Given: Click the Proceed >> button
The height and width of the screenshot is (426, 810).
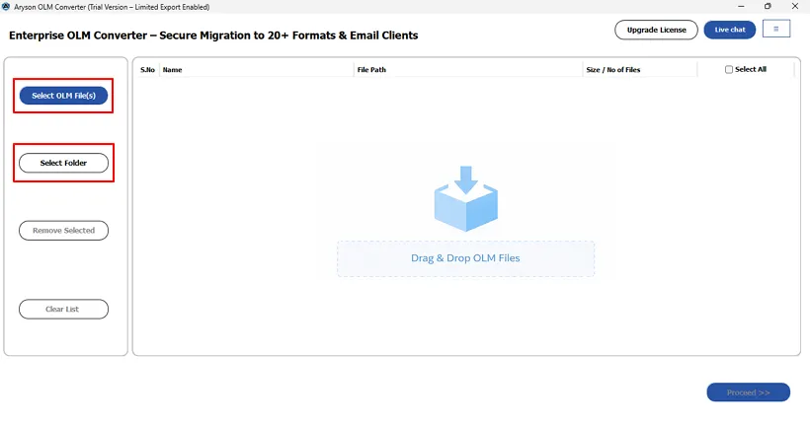Looking at the screenshot, I should (748, 392).
